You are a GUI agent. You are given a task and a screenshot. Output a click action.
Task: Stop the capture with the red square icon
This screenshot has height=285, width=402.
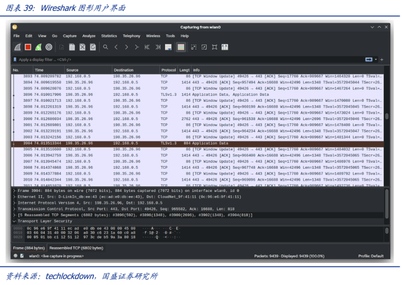coord(28,47)
